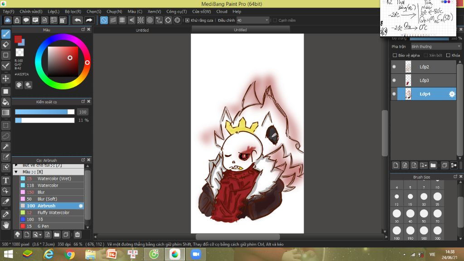Open the Tệp(F) menu
The width and height of the screenshot is (464, 261).
(x=9, y=11)
